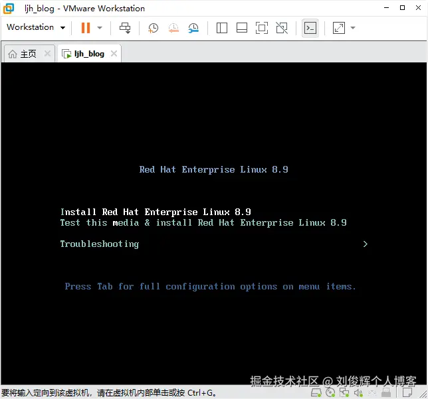Screen dimensions: 428x399
Task: Revert to the previous snapshot
Action: [x=173, y=28]
